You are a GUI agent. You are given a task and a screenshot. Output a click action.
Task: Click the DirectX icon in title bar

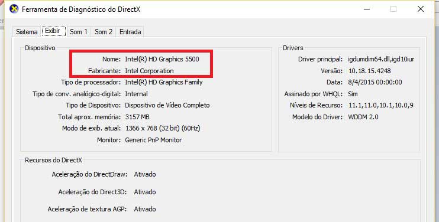tap(14, 9)
